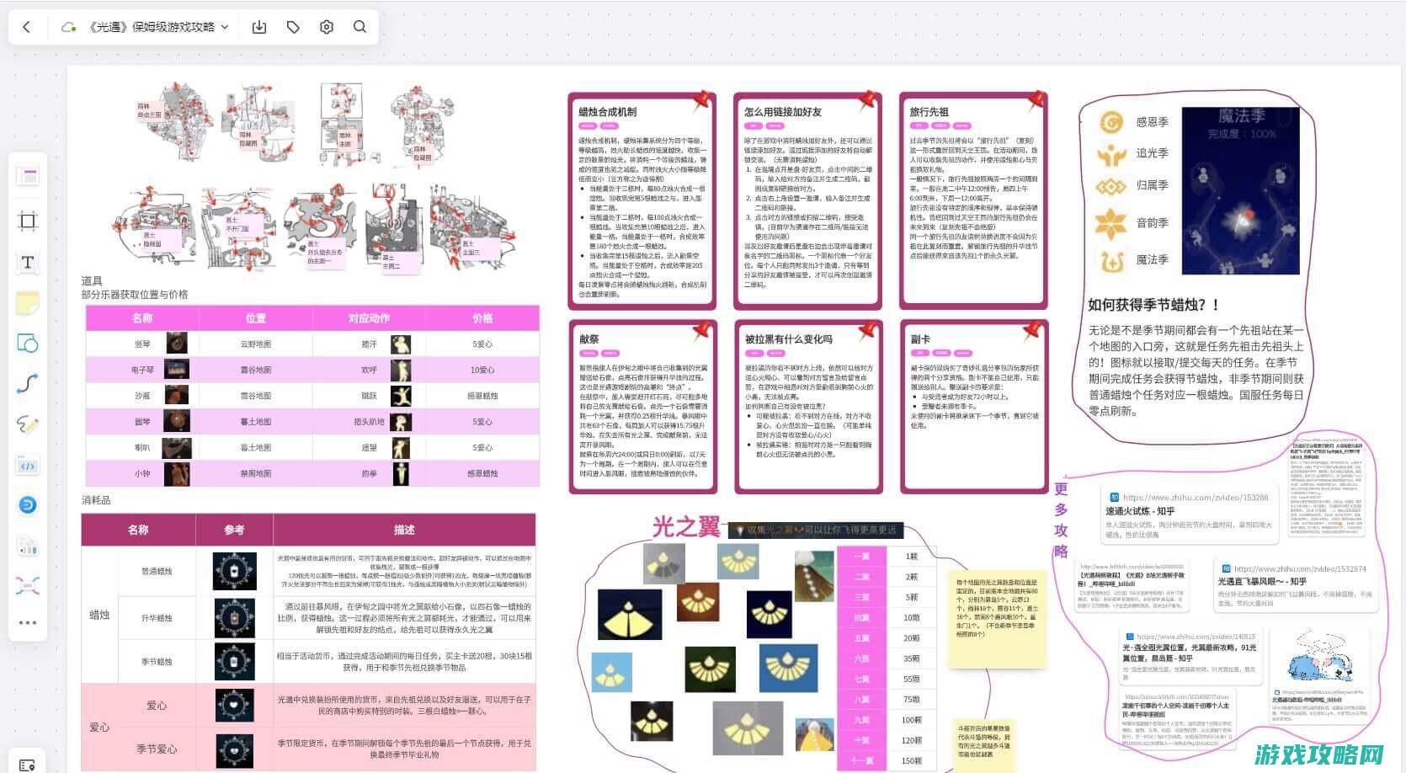Open the blue round AI assistant icon
The image size is (1406, 773).
28,505
